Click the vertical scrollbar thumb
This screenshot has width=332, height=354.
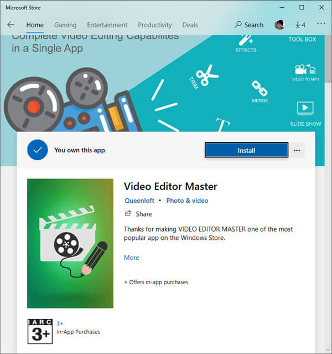tap(328, 59)
